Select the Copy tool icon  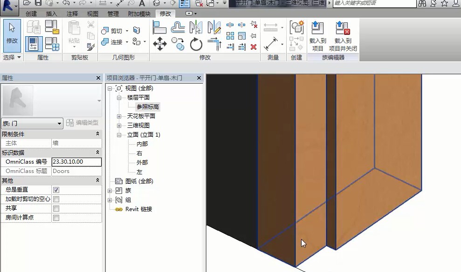tap(178, 44)
